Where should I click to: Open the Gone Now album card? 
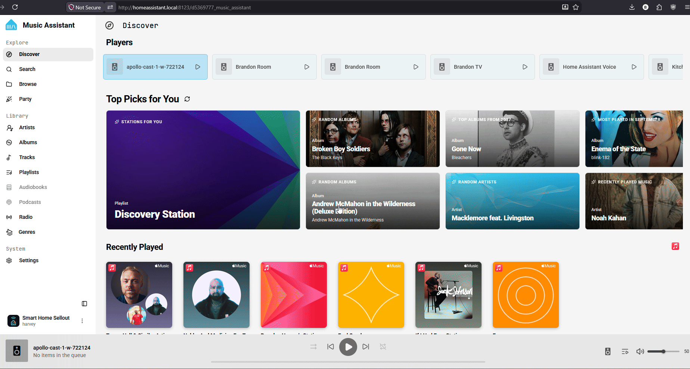pyautogui.click(x=513, y=139)
